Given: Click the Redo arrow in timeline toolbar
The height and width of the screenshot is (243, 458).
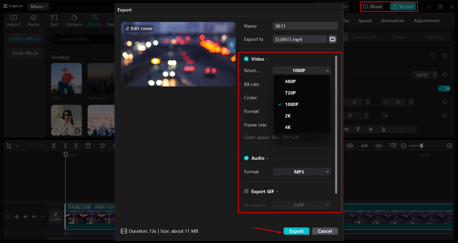Looking at the screenshot, I should [42, 146].
